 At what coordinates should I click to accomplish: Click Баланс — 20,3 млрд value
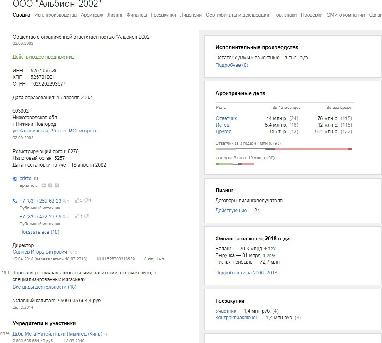(239, 249)
